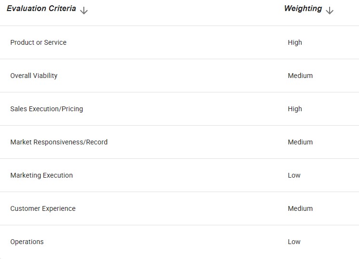This screenshot has width=359, height=259.
Task: Click Low weighting for Marketing Execution
Action: click(x=294, y=175)
